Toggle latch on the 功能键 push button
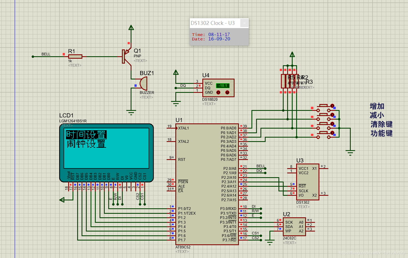Viewport: 408px width, 258px height. click(332, 133)
